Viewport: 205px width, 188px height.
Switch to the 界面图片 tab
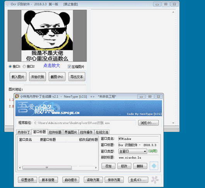[x=71, y=132]
